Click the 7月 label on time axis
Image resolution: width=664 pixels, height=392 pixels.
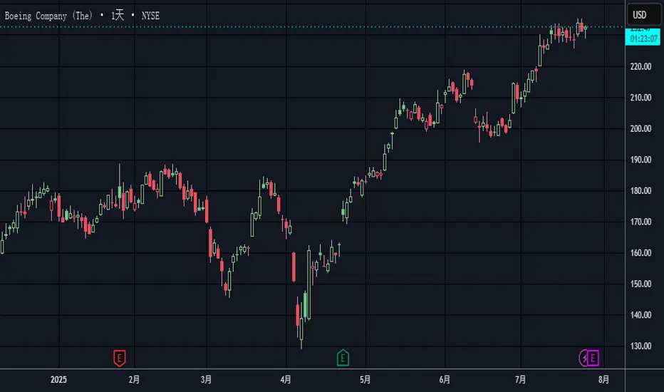[521, 380]
